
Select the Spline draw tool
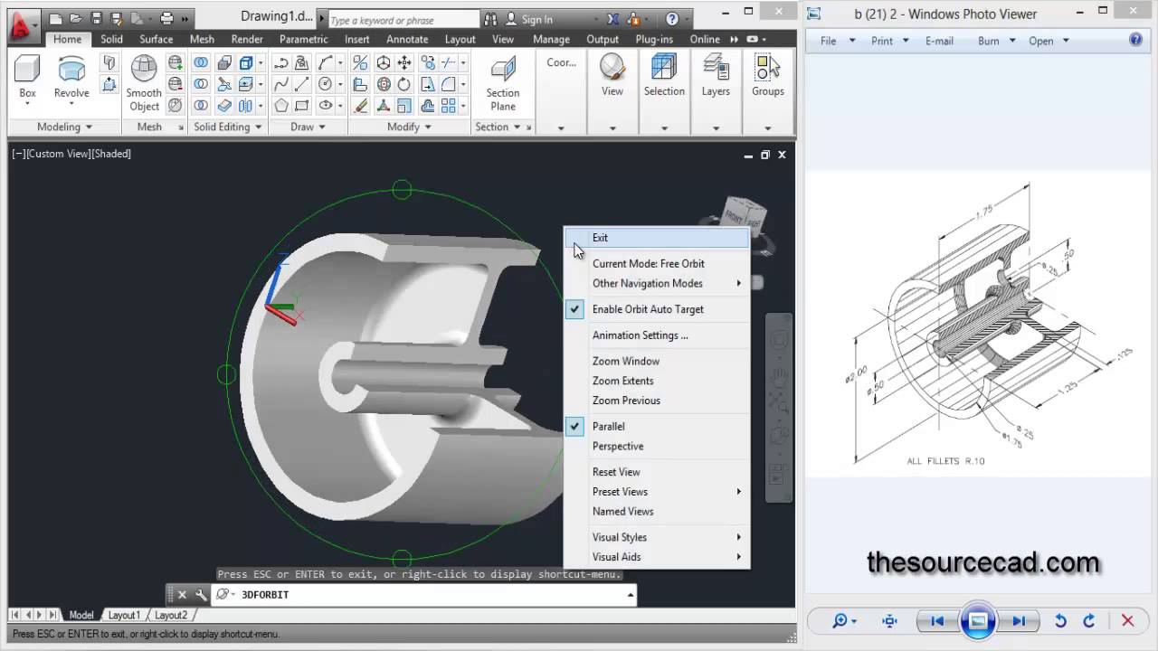pos(281,84)
